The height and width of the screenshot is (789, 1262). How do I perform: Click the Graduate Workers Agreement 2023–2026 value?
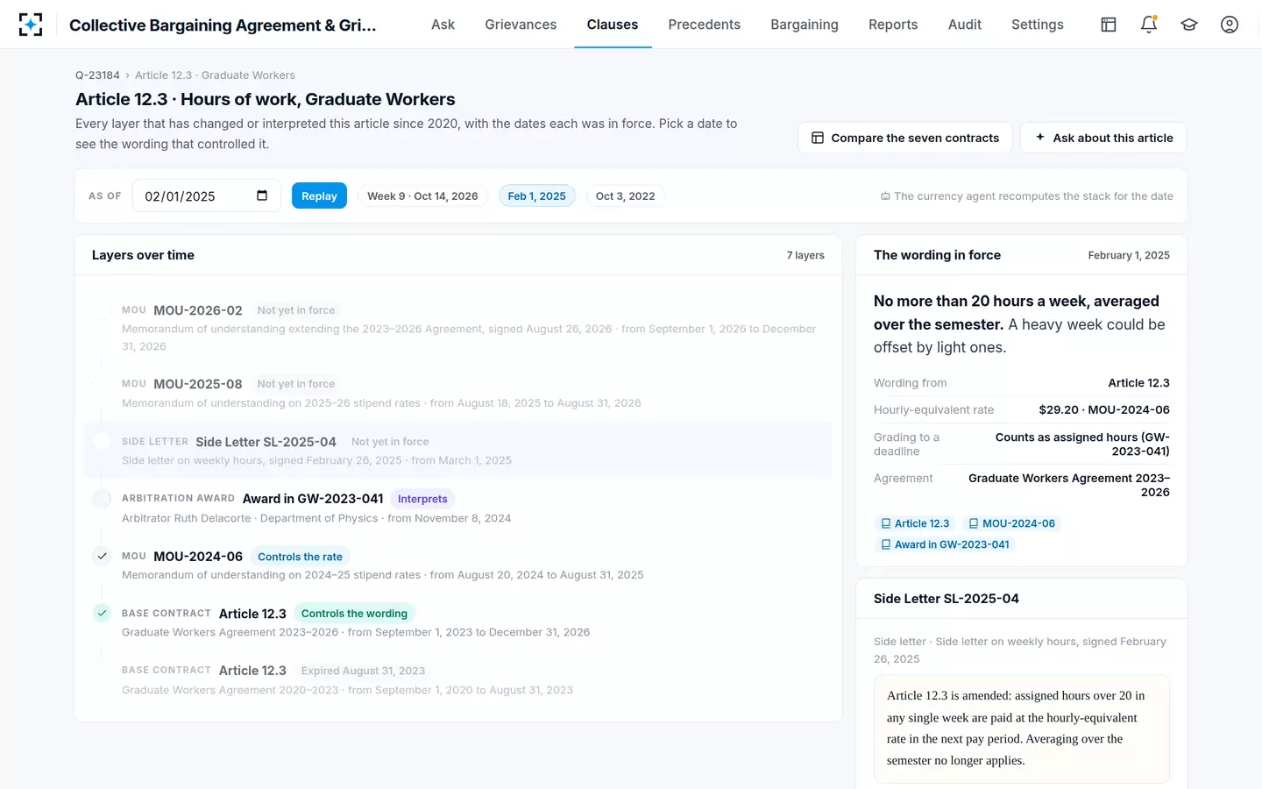tap(1069, 485)
